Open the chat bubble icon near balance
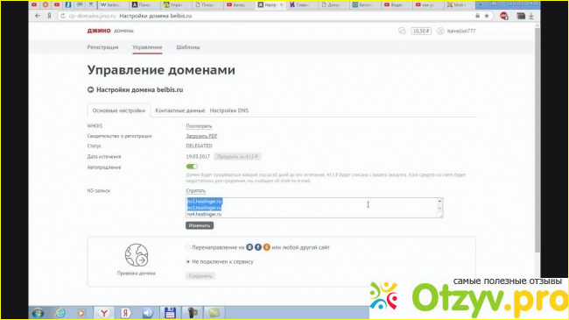Image resolution: width=569 pixels, height=320 pixels. 402,31
